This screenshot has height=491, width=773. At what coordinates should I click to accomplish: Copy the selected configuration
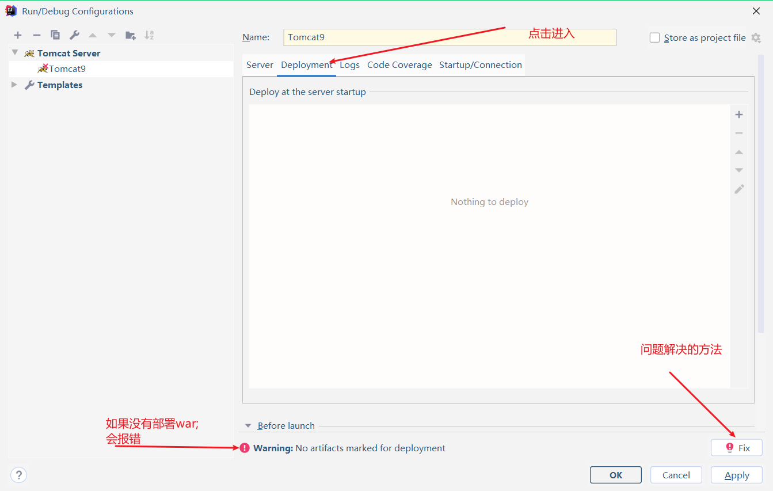click(55, 35)
